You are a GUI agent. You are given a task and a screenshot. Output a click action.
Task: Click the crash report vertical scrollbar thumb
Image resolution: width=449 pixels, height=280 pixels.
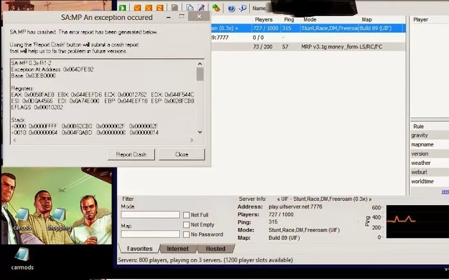[200, 74]
